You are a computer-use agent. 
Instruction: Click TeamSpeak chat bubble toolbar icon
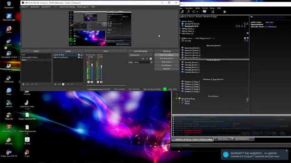(x=204, y=12)
